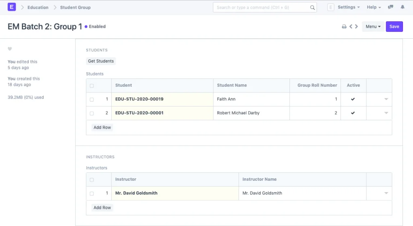Click Faith Ann's group roll number 1

point(315,99)
